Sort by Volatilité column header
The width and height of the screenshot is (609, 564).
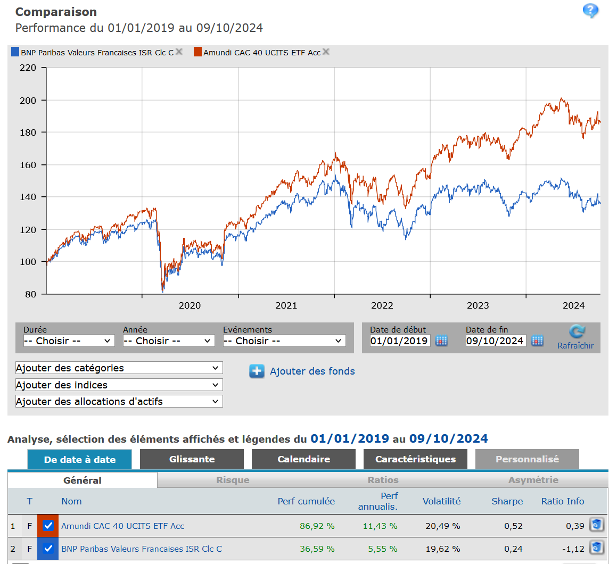click(x=442, y=501)
